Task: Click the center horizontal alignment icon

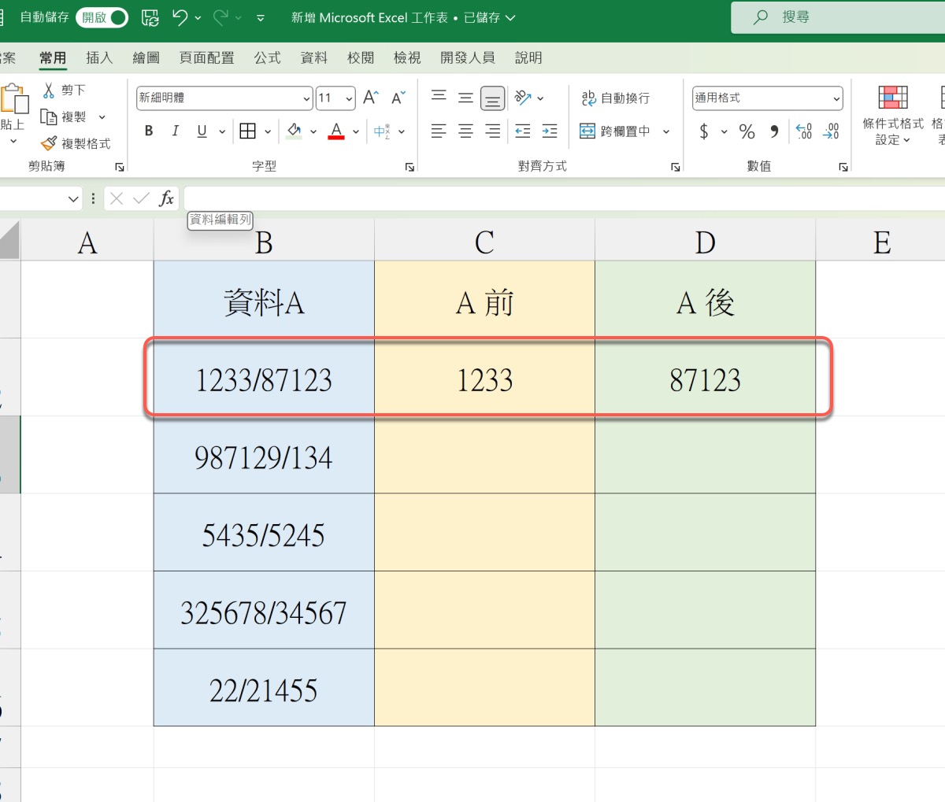Action: pyautogui.click(x=465, y=131)
